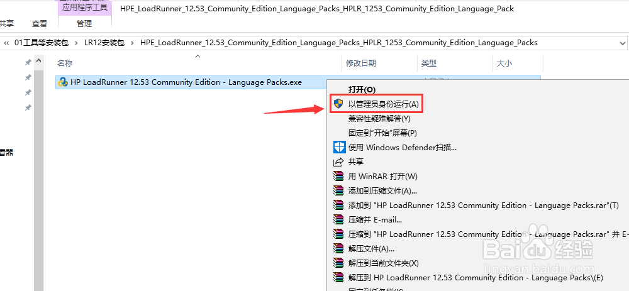Expand chevron after LR12安装包 breadcrumb
Image resolution: width=629 pixels, height=291 pixels.
(132, 43)
